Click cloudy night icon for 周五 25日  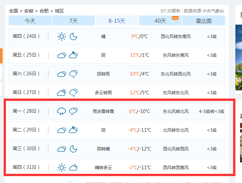coord(73,55)
